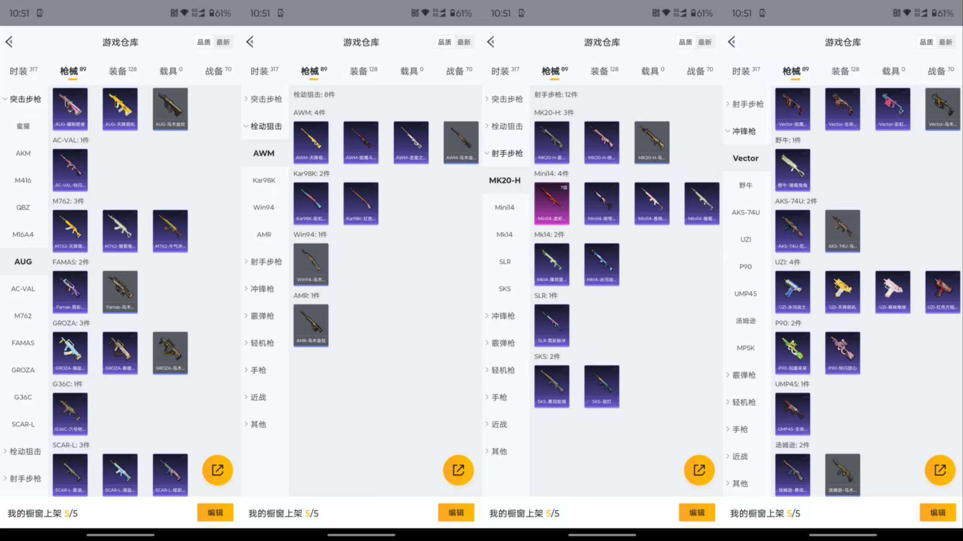Collapse the 冲锋枪 category list
This screenshot has height=541, width=963.
[x=745, y=131]
